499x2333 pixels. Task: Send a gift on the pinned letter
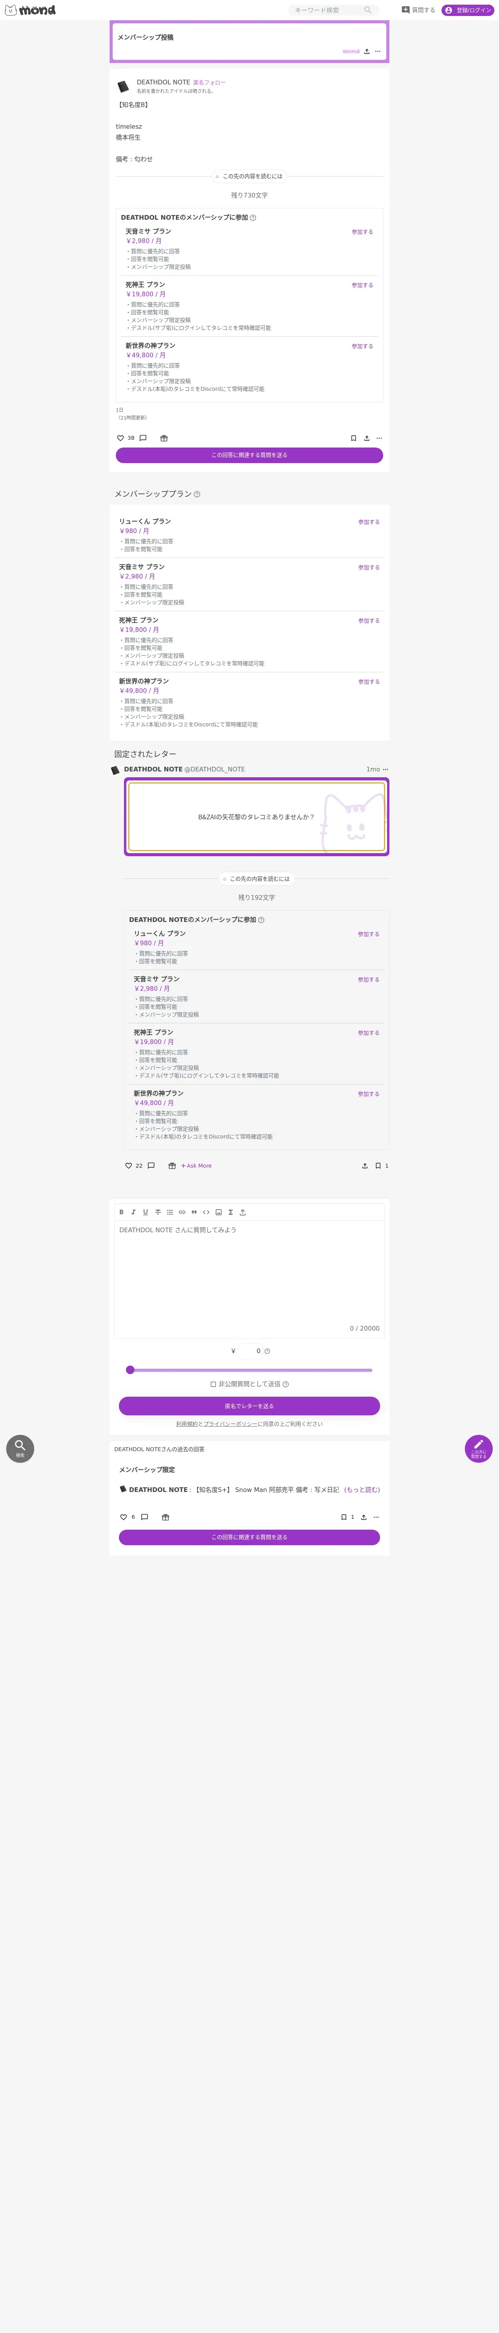172,1166
